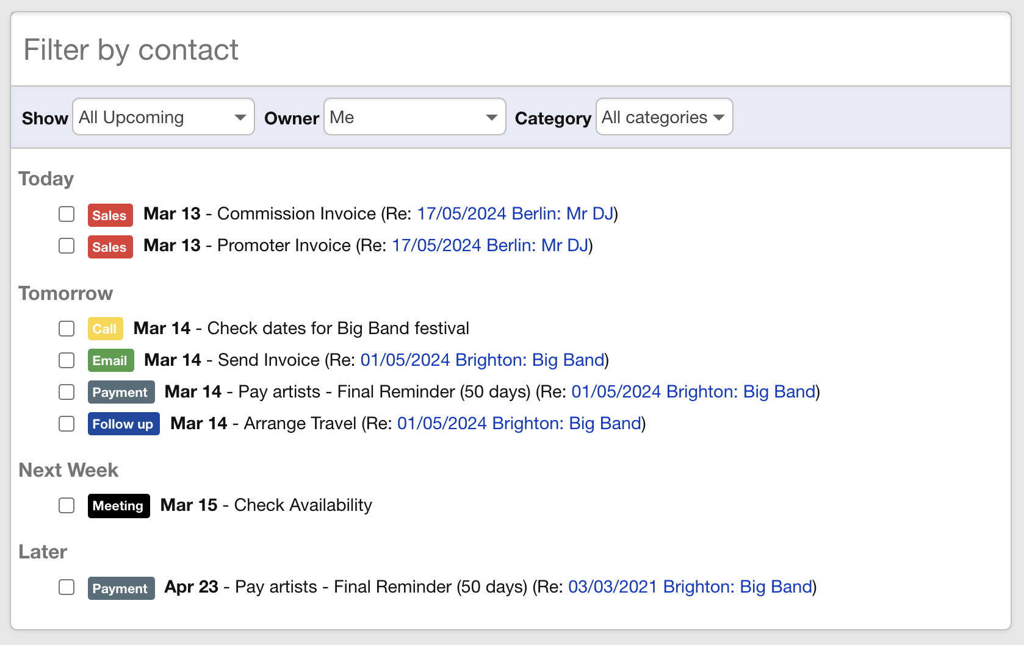Tick the Check Availability task checkbox

(67, 505)
